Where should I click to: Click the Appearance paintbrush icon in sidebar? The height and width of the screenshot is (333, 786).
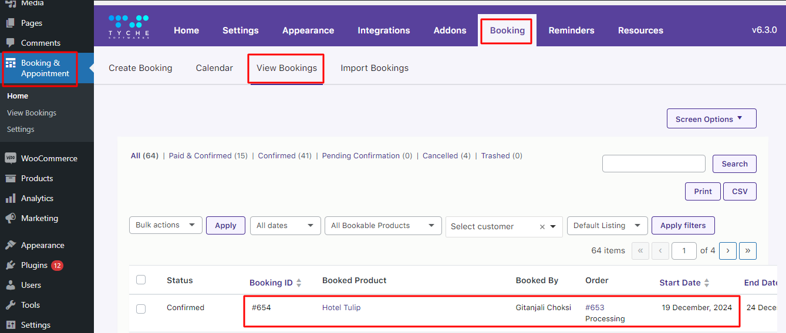click(11, 245)
